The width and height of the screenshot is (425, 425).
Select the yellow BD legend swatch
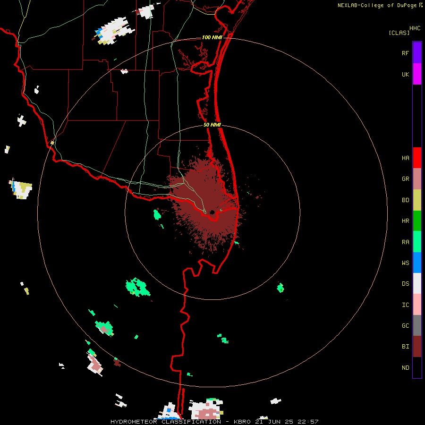pos(417,200)
